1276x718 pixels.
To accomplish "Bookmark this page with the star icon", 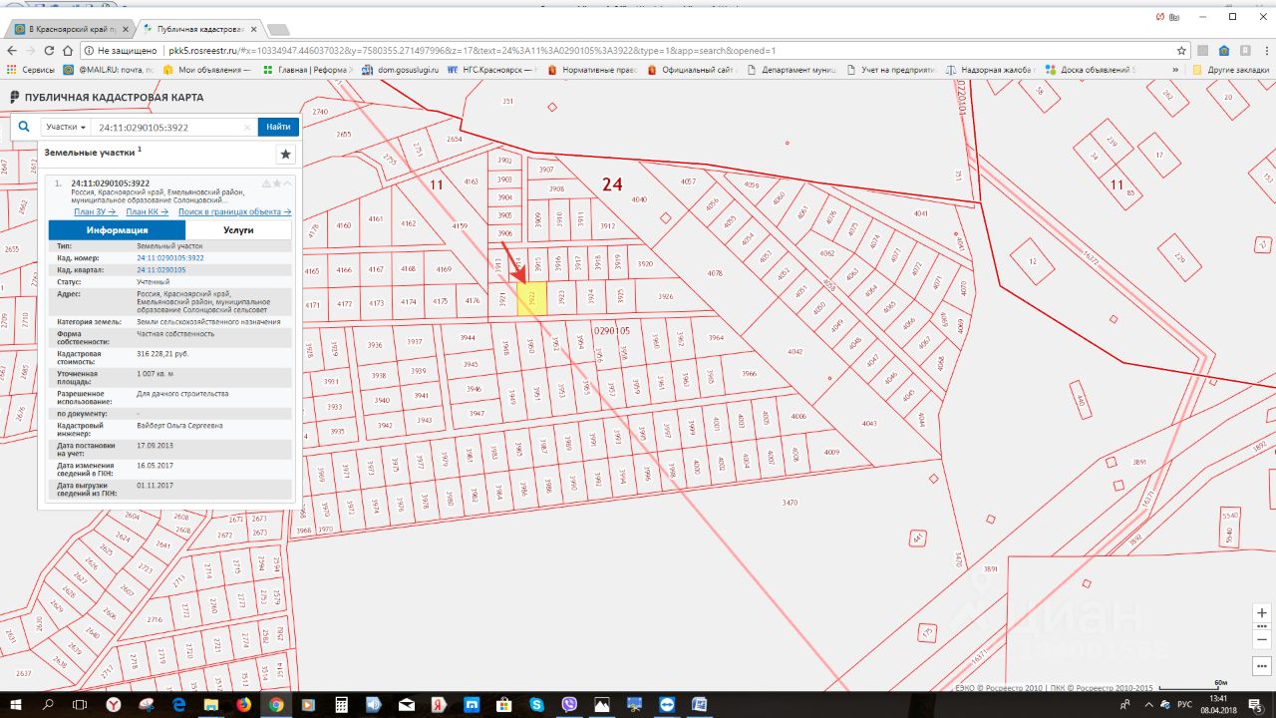I will 1181,50.
